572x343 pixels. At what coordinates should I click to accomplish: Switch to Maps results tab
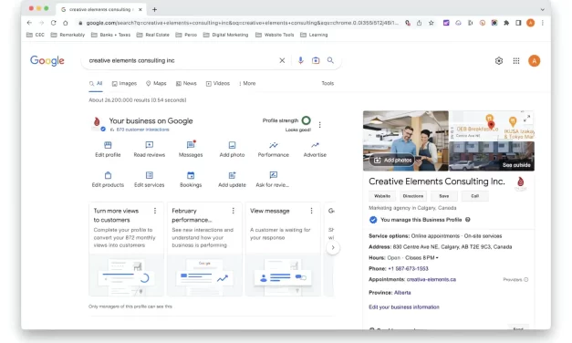(156, 84)
